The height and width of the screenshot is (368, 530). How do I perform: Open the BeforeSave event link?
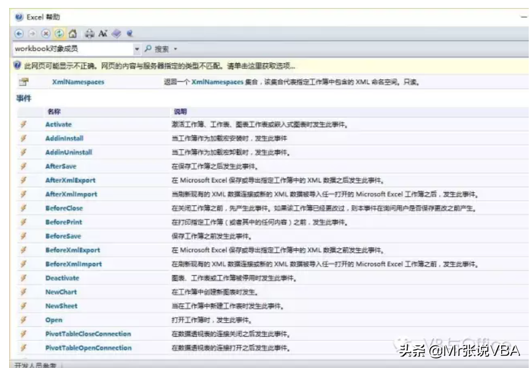[x=63, y=236]
